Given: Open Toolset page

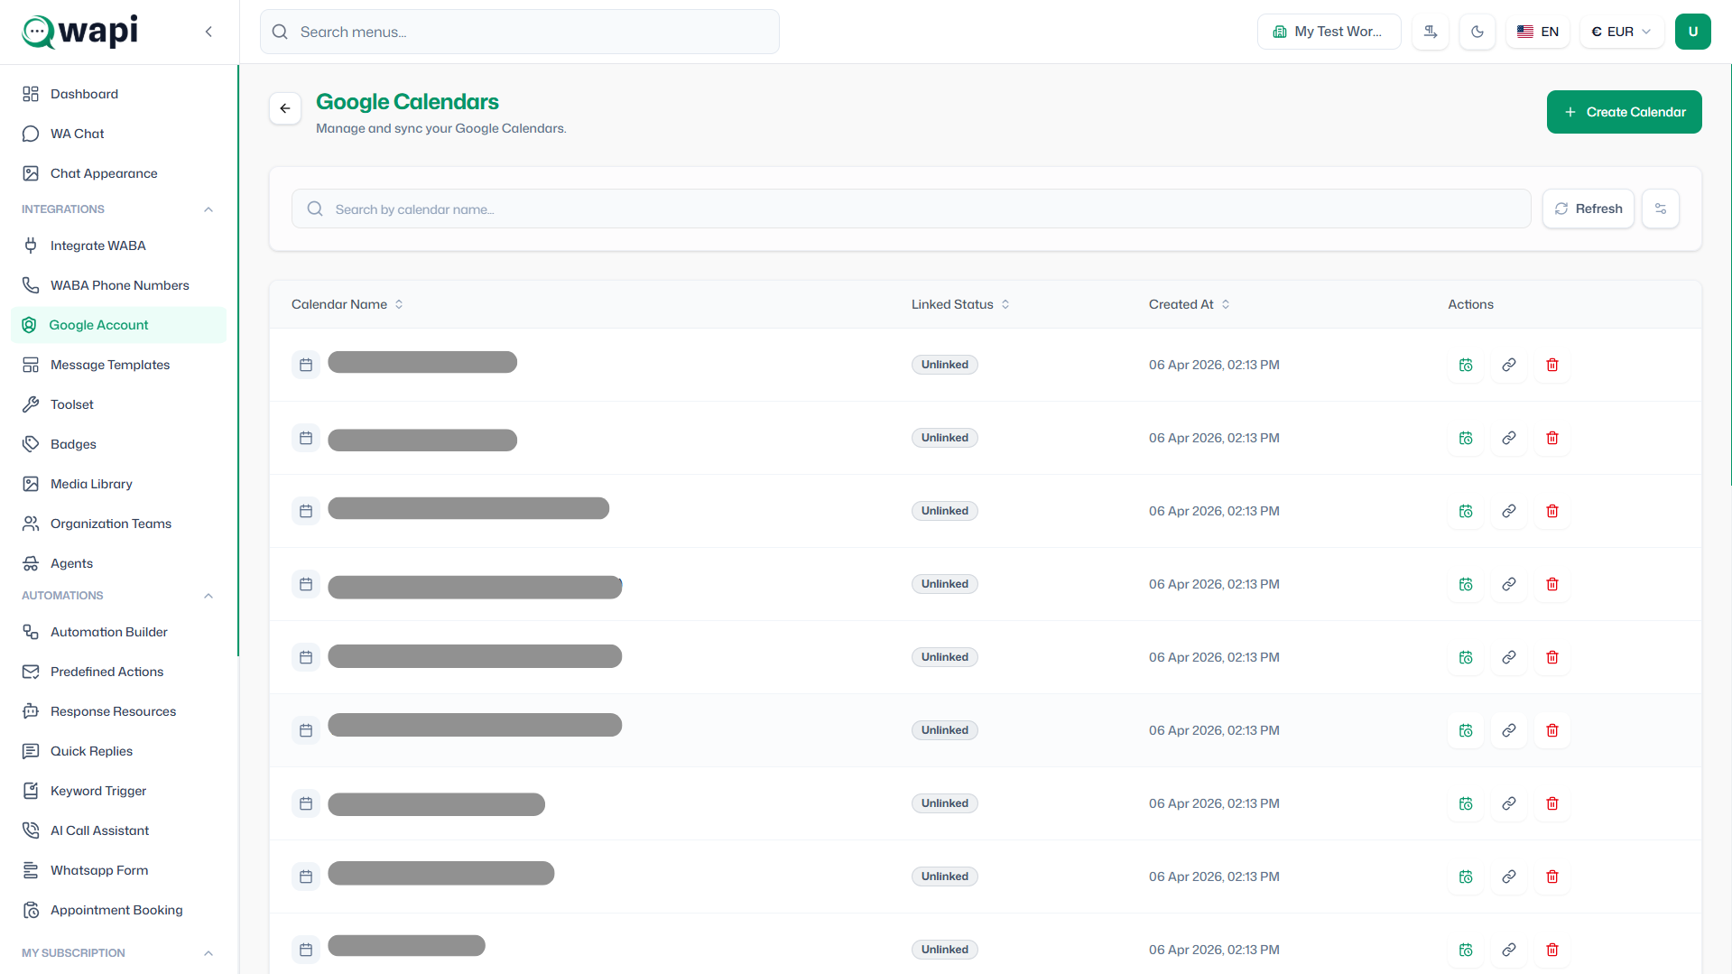Looking at the screenshot, I should [119, 404].
